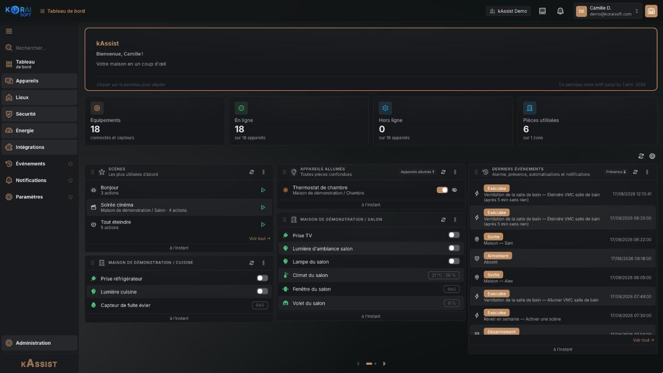Open the Camille D. account dropdown
The height and width of the screenshot is (373, 663).
pyautogui.click(x=608, y=11)
